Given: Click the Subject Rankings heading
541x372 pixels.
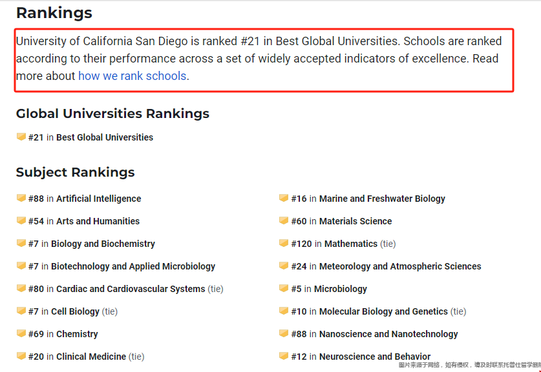Looking at the screenshot, I should pos(75,172).
